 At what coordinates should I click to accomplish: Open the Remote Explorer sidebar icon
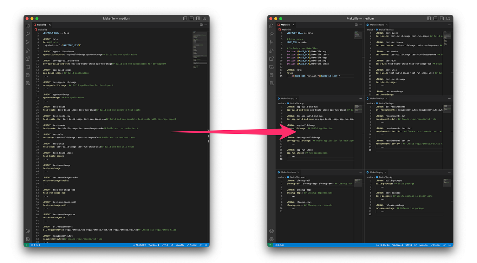point(28,67)
